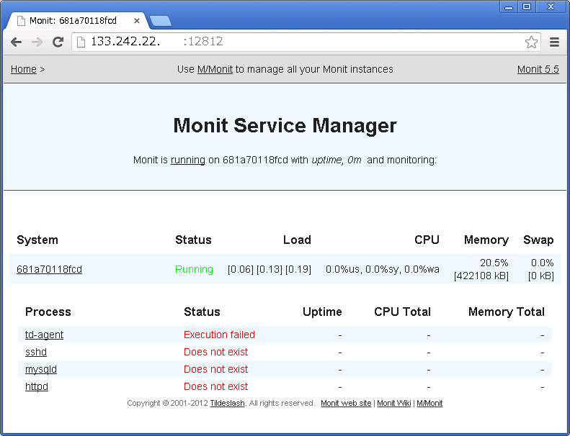Visit the Tildeslash link in footer
The width and height of the screenshot is (570, 436).
click(227, 404)
